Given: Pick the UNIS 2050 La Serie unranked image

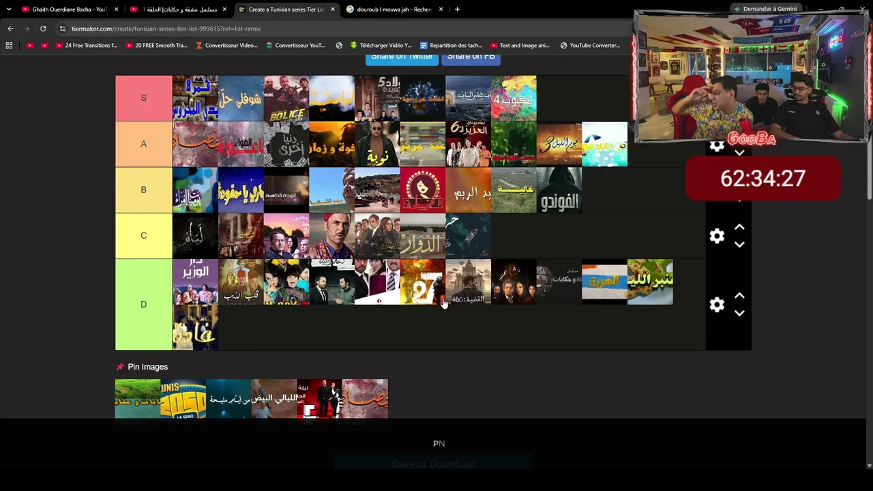Looking at the screenshot, I should point(183,399).
